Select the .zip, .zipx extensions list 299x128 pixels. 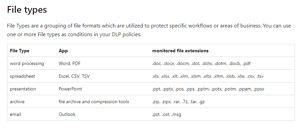coord(178,102)
